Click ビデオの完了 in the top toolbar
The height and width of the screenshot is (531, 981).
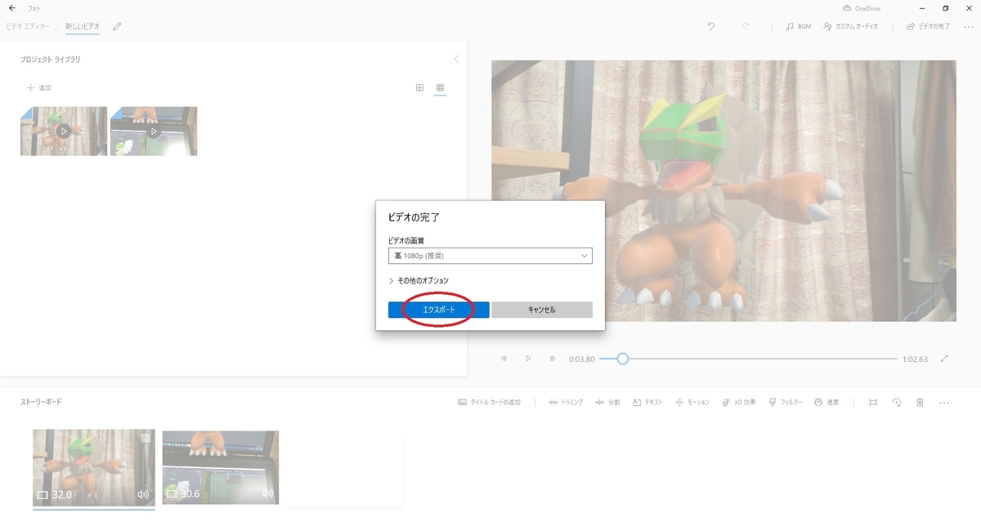coord(928,26)
